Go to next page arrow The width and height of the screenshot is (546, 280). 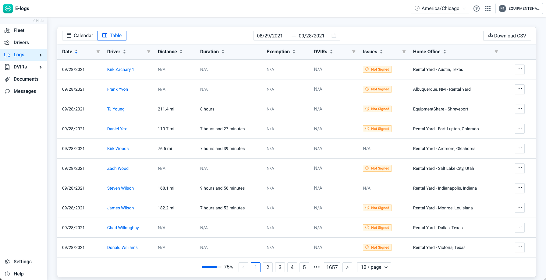(347, 267)
